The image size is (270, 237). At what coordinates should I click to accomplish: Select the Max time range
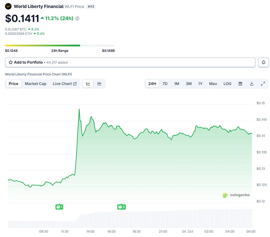coord(213,84)
